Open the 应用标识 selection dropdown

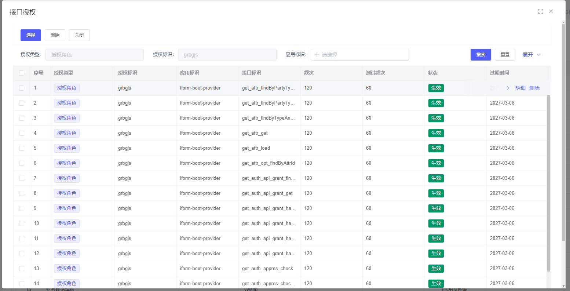point(359,55)
